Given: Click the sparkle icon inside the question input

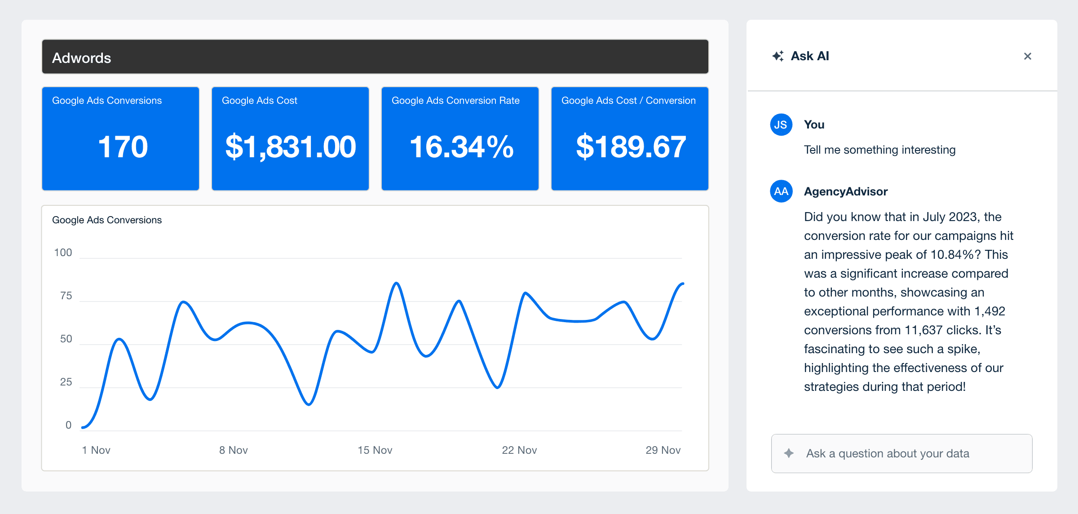Looking at the screenshot, I should [x=788, y=453].
